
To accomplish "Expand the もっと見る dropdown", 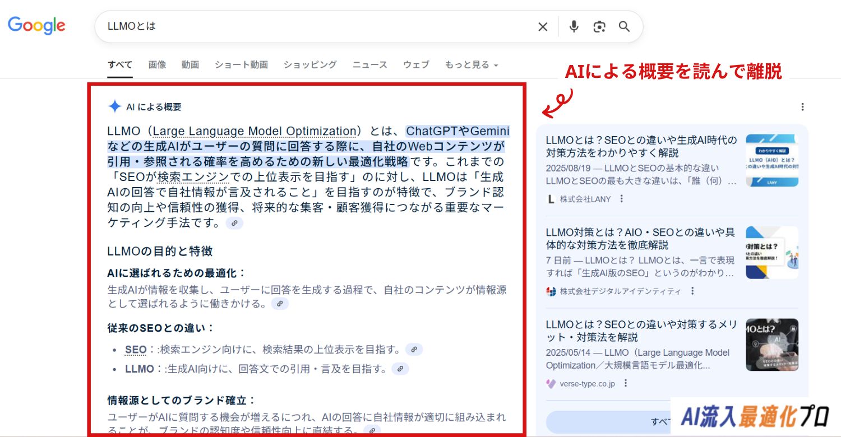I will click(471, 65).
